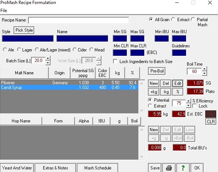Click the Guidelines blue field
Screen dimensions: 218x172
[179, 53]
